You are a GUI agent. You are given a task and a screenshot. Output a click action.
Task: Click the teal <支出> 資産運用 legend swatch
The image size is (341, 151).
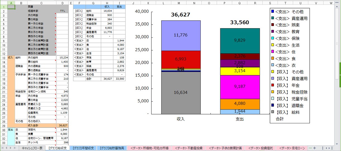[273, 18]
